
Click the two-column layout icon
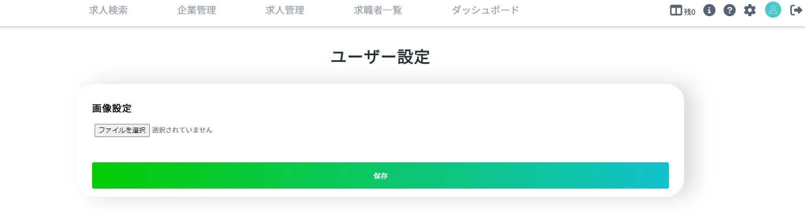pos(676,10)
